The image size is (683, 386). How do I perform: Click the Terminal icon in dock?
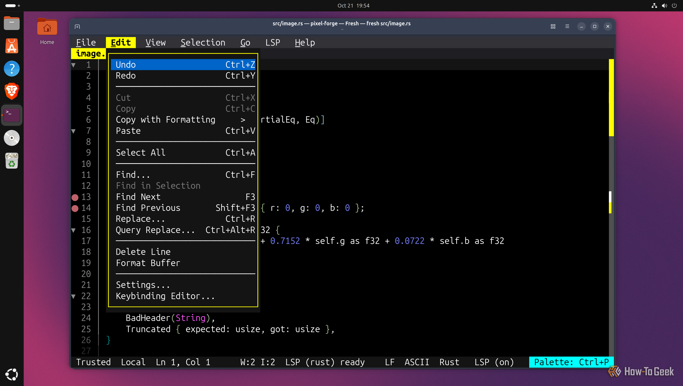(12, 115)
